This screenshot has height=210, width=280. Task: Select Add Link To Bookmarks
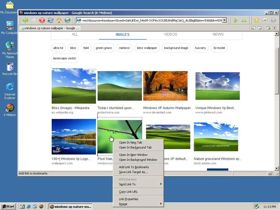[139, 167]
